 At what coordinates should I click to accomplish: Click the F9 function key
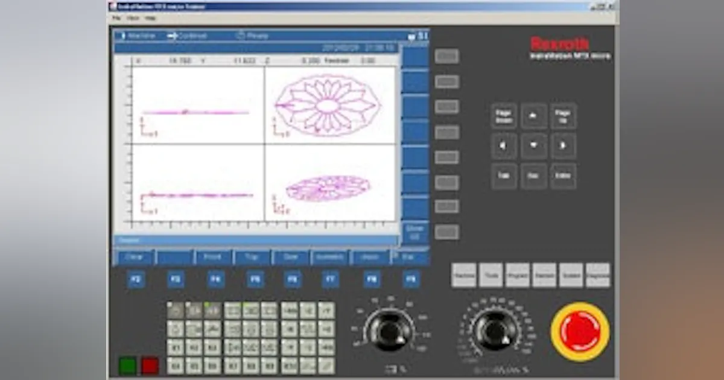tap(411, 279)
